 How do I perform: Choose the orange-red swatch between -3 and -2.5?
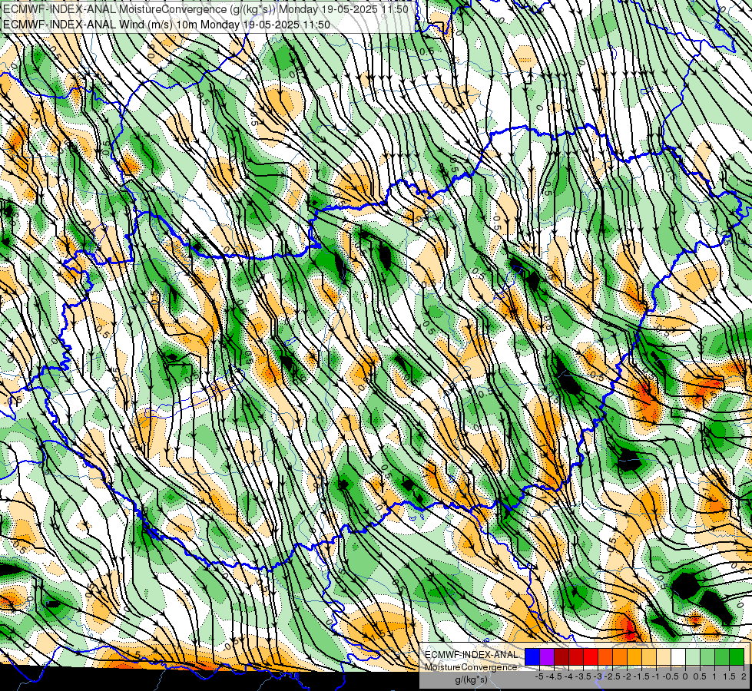605,656
